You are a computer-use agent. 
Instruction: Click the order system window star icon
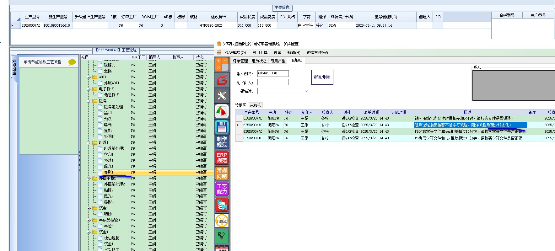coord(219,44)
